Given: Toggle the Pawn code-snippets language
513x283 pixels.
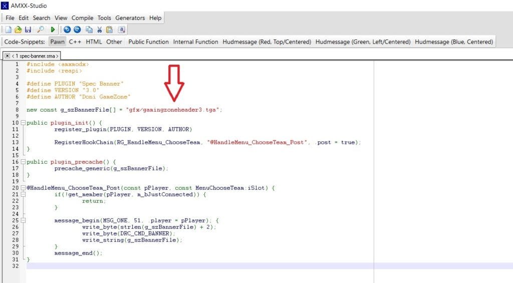Looking at the screenshot, I should [57, 42].
